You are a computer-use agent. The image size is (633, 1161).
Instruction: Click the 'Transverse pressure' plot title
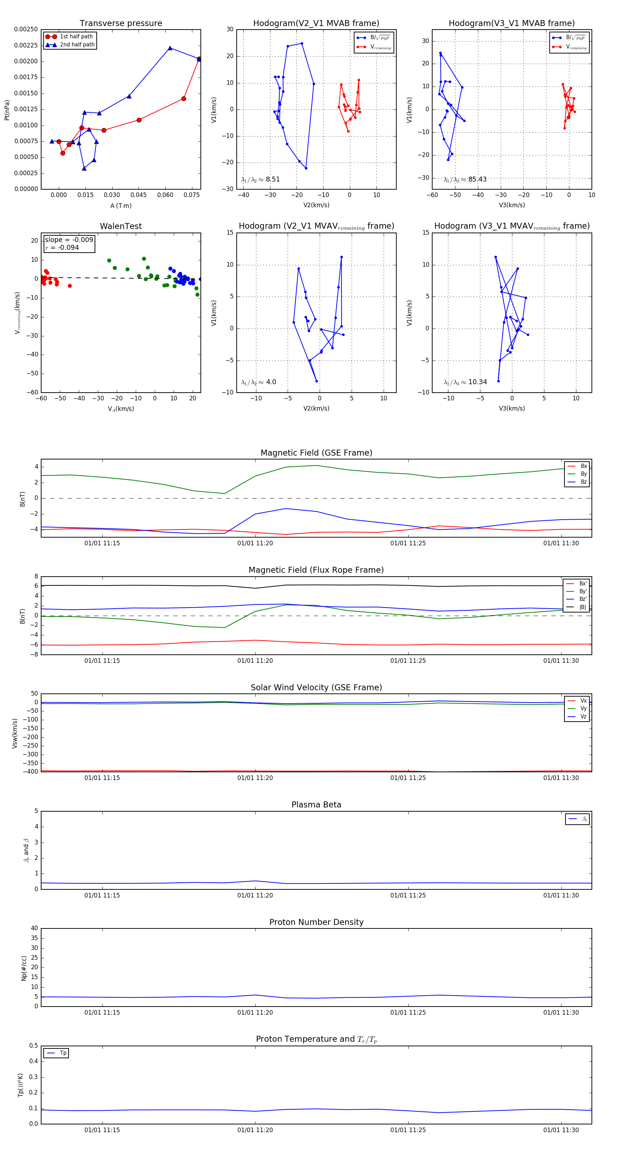[121, 24]
